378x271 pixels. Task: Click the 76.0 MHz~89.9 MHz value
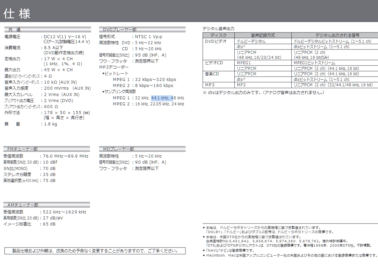tap(66, 156)
